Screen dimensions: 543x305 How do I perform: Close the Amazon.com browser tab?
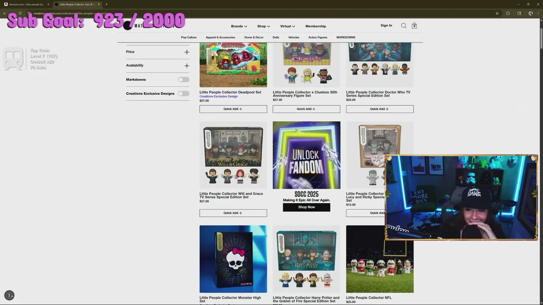[48, 4]
